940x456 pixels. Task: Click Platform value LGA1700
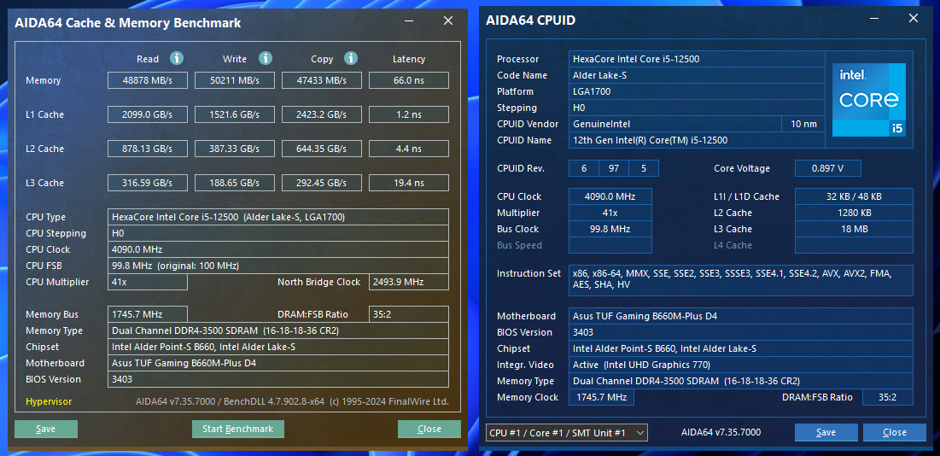point(697,91)
